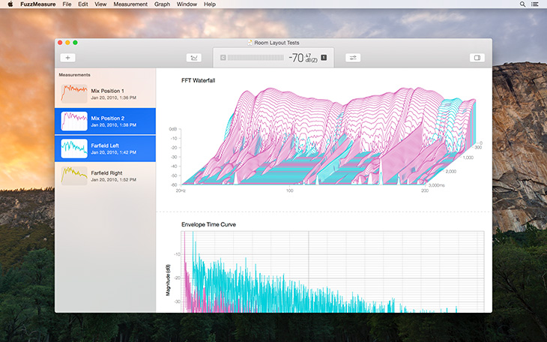The image size is (547, 342).
Task: Open the Apple menu
Action: coord(10,4)
